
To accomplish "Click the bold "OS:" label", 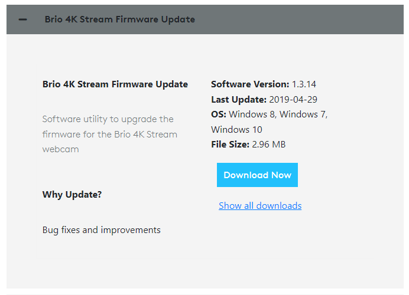I will [x=219, y=114].
